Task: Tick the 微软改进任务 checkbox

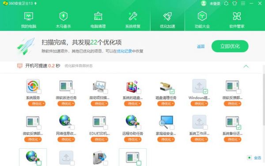Action: (72, 92)
